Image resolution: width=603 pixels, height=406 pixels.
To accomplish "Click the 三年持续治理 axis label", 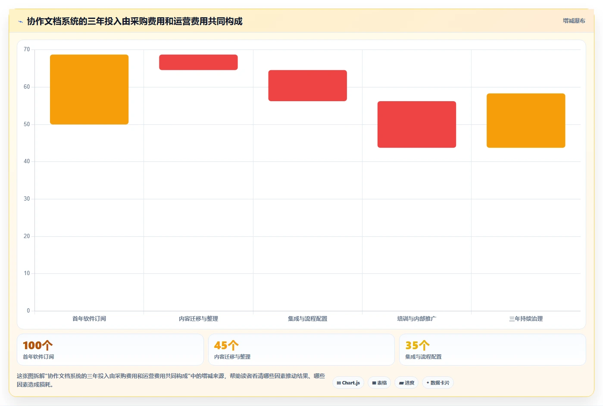I will pos(526,319).
